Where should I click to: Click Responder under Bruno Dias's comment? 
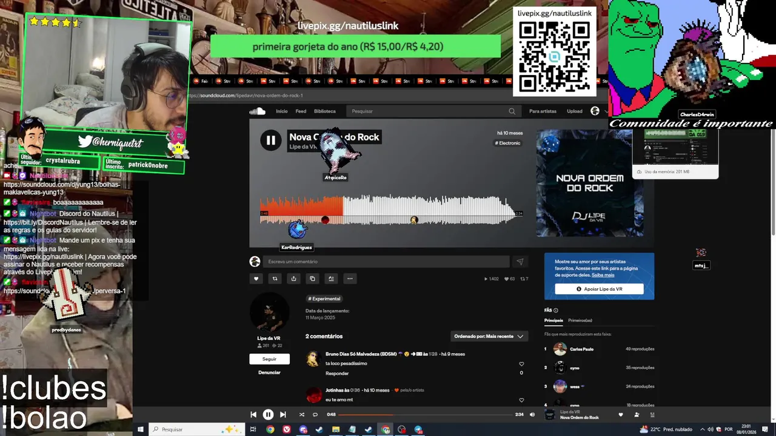coord(337,374)
